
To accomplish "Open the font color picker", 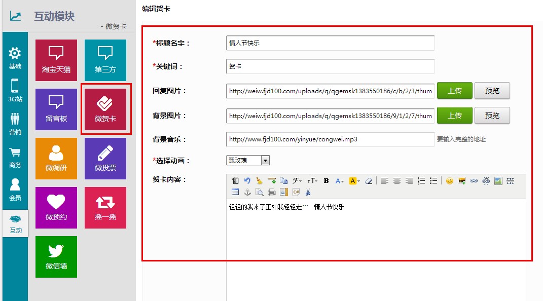I will pyautogui.click(x=339, y=180).
